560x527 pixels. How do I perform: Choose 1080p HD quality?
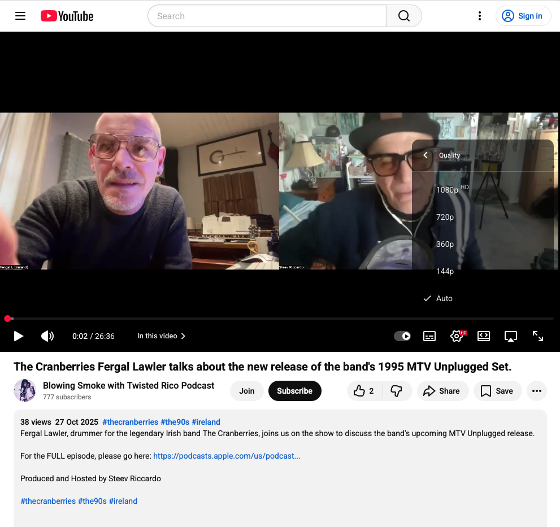[448, 190]
